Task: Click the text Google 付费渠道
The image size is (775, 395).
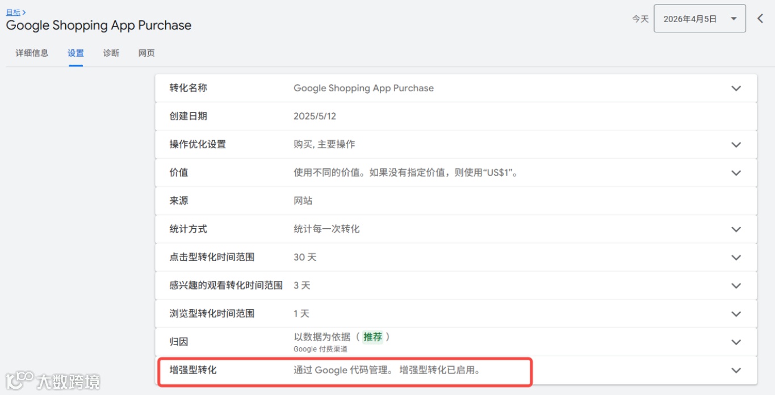Action: pyautogui.click(x=320, y=350)
